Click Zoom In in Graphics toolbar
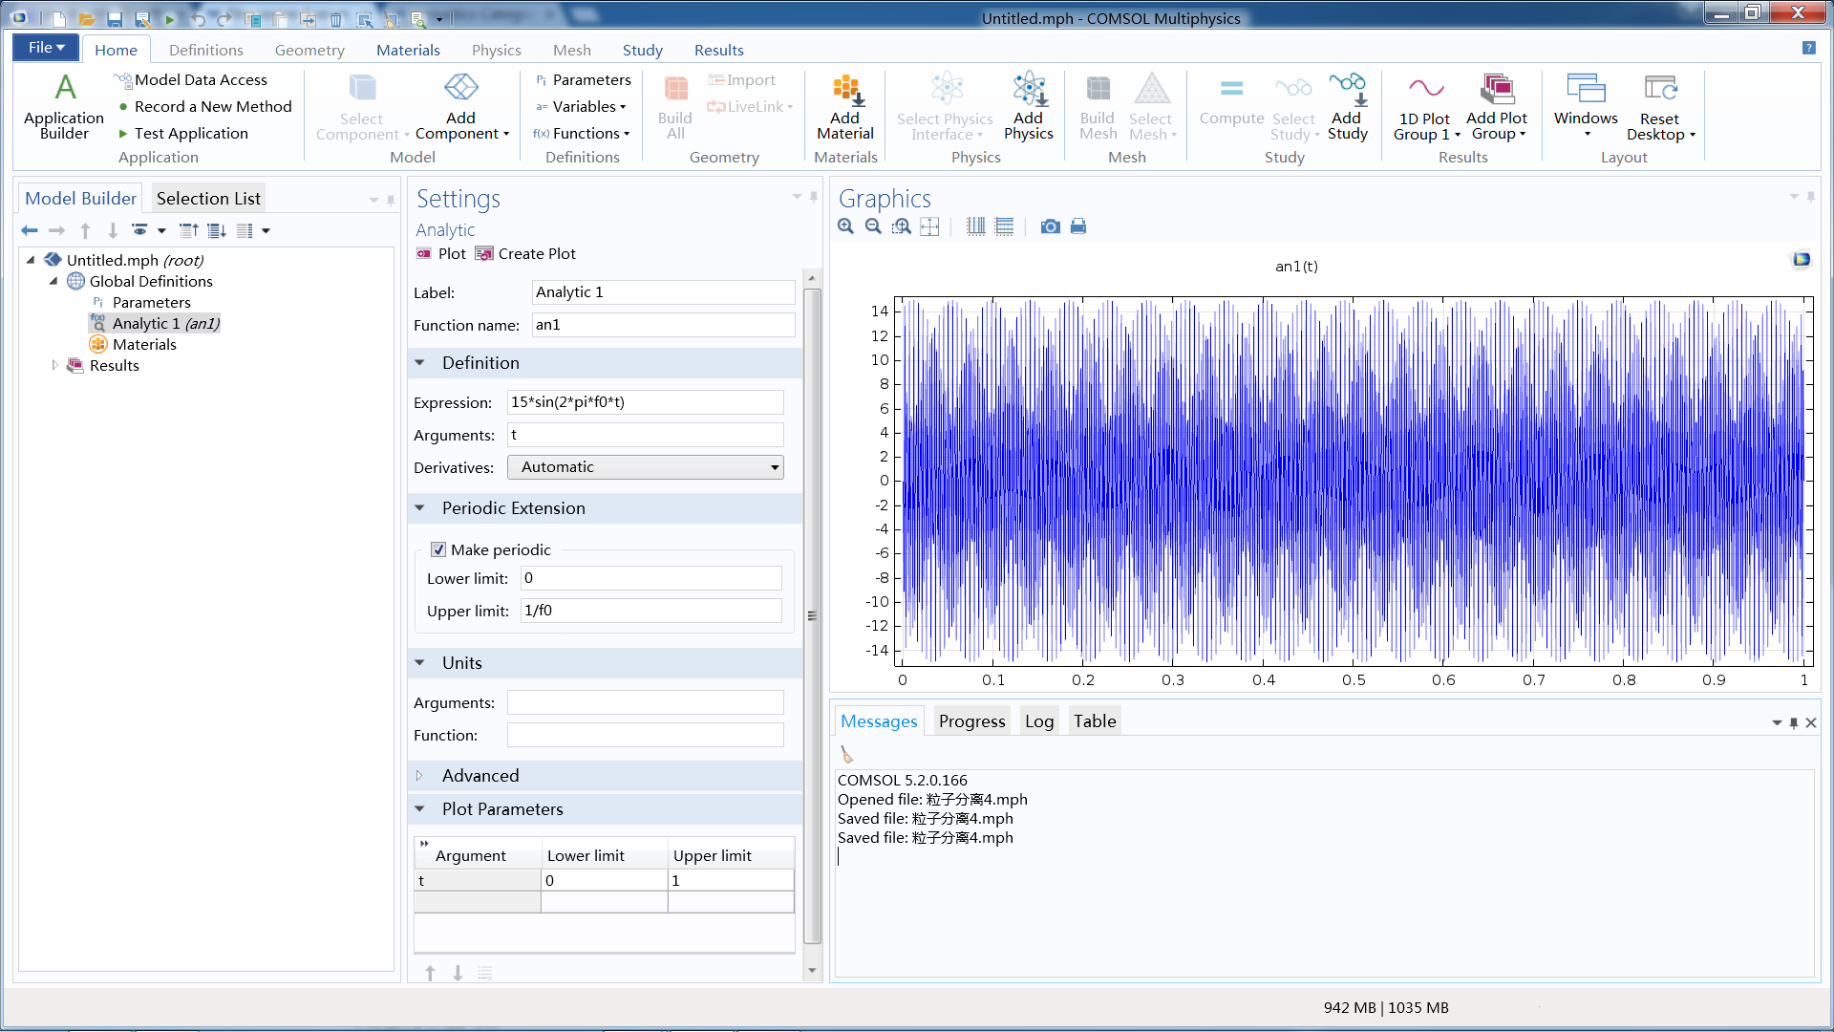This screenshot has height=1032, width=1834. click(x=845, y=226)
